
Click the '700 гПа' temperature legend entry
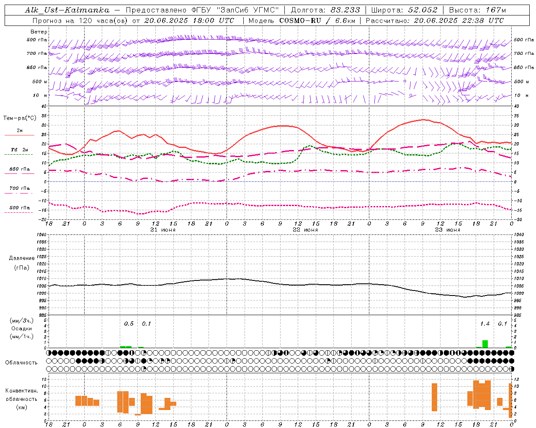point(20,189)
